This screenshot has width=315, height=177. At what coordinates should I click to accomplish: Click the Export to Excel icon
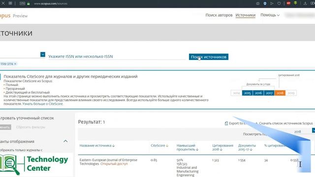226,123
